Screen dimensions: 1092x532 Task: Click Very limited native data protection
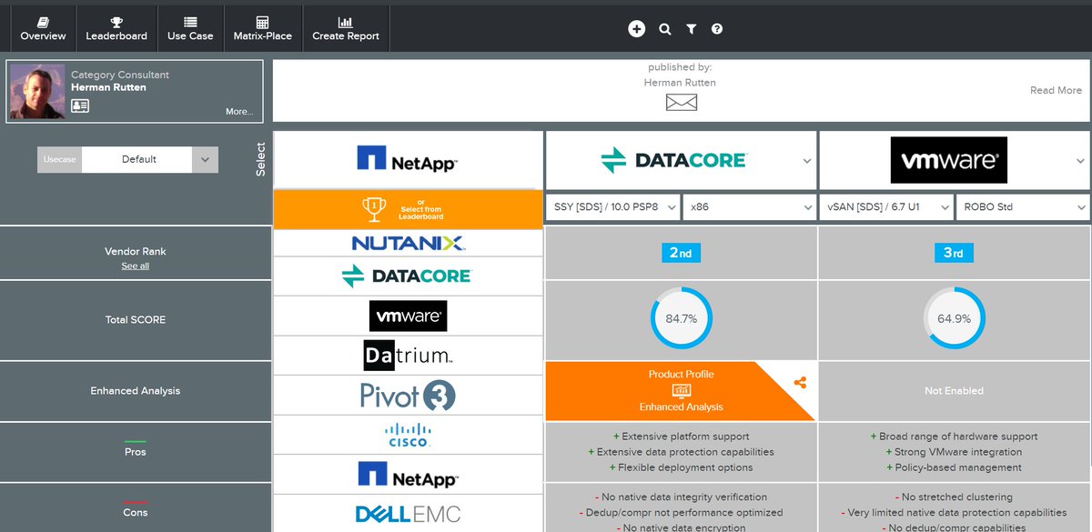954,513
